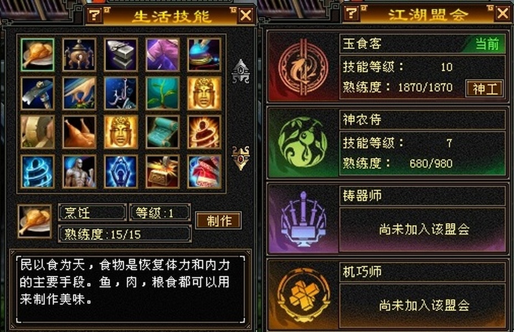Open help for 江湖盟会 window
The width and height of the screenshot is (514, 332).
pos(351,13)
